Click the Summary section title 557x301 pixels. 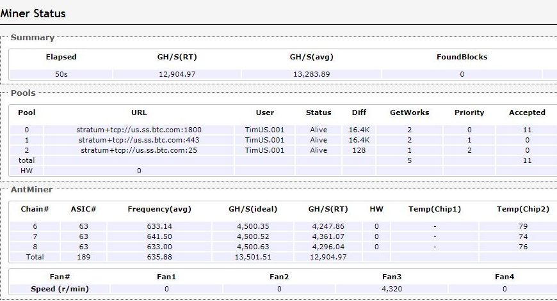click(x=32, y=38)
